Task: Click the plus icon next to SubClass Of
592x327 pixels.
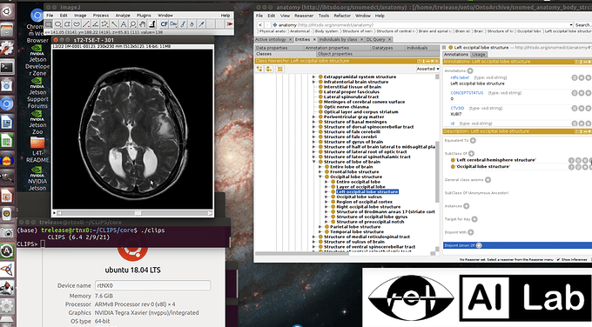Action: pyautogui.click(x=471, y=154)
